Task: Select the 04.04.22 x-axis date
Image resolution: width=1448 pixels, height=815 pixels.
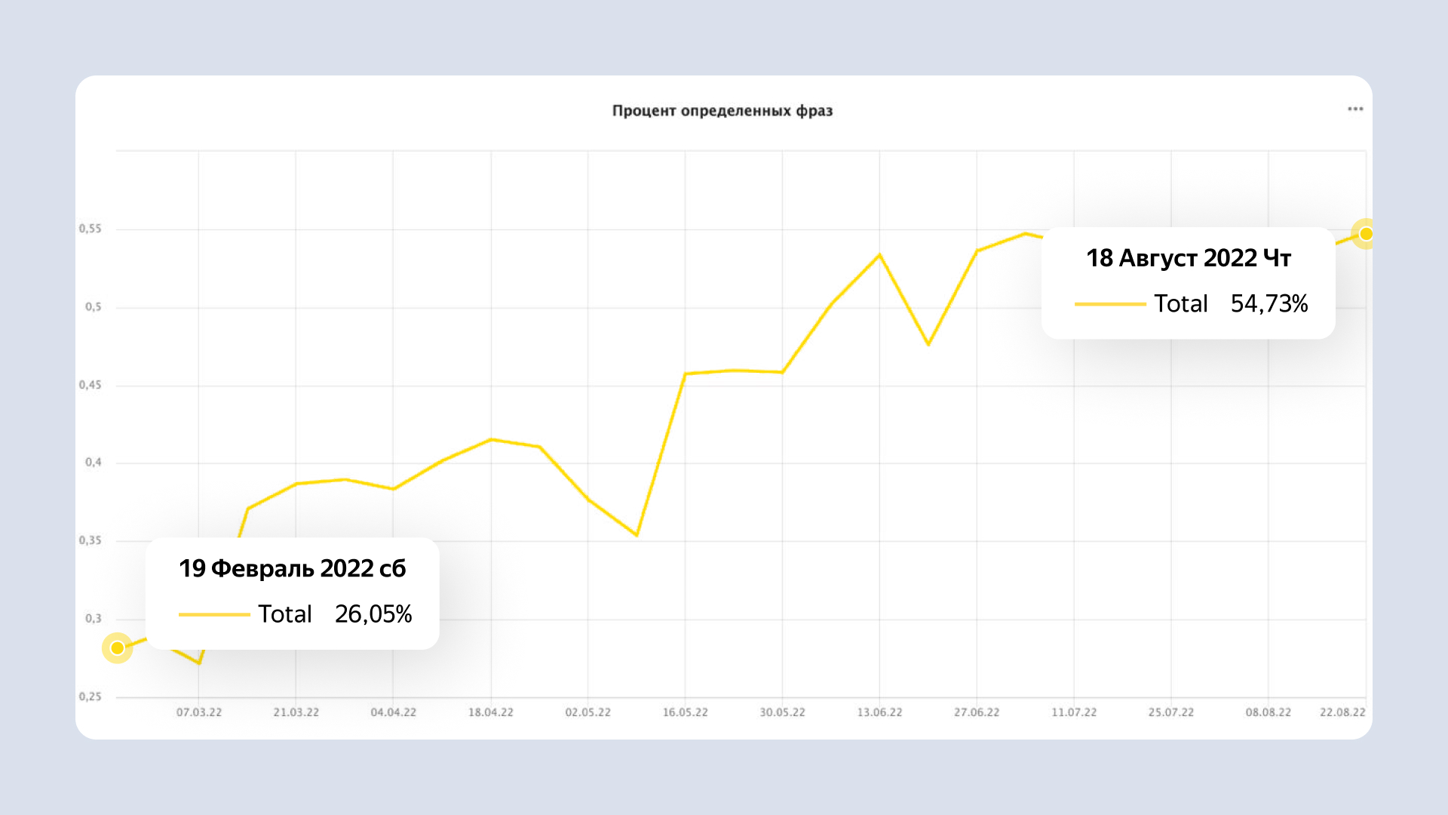Action: click(394, 712)
